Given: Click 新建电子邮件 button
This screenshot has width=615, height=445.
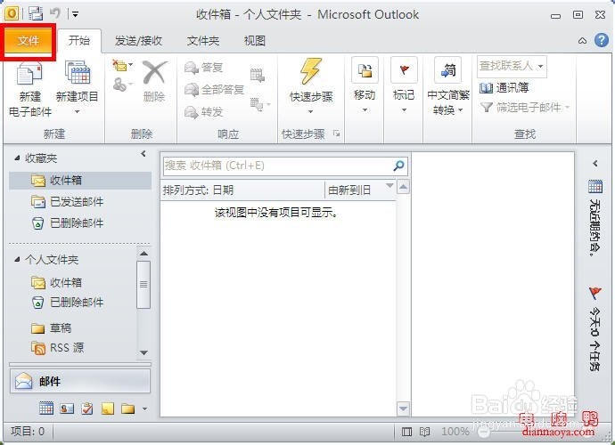Looking at the screenshot, I should (x=30, y=90).
